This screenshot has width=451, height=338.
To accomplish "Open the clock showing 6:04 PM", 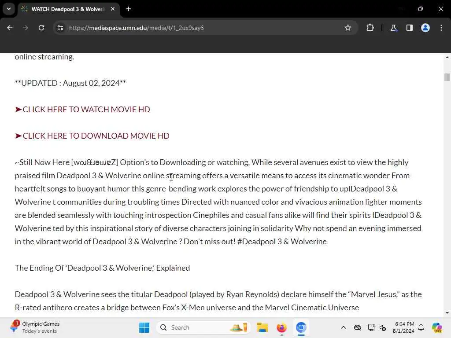I will [404, 327].
